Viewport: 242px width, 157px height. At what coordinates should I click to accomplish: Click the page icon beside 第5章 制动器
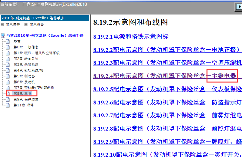(x=7, y=76)
